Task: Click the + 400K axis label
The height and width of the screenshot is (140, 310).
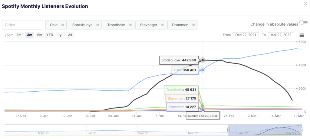Action: click(x=301, y=65)
